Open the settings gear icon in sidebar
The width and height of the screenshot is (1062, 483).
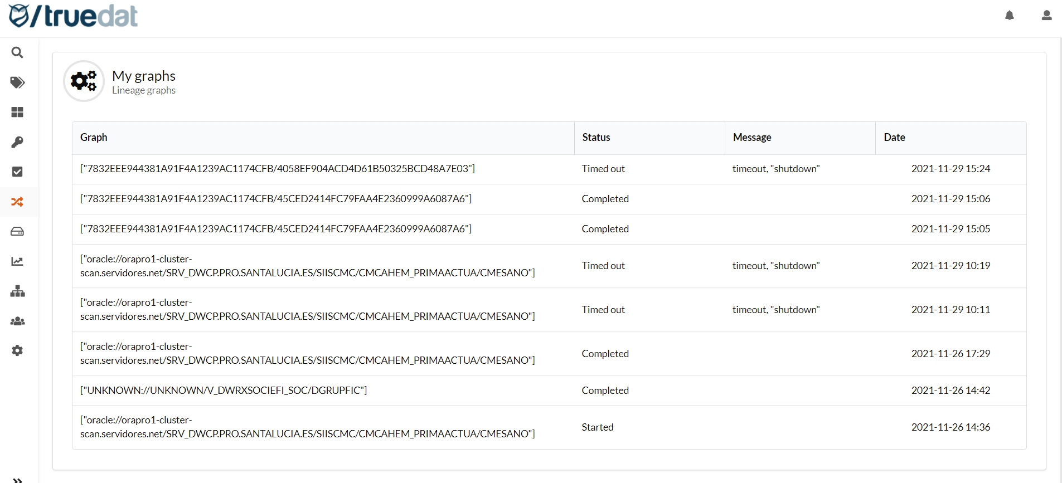17,350
